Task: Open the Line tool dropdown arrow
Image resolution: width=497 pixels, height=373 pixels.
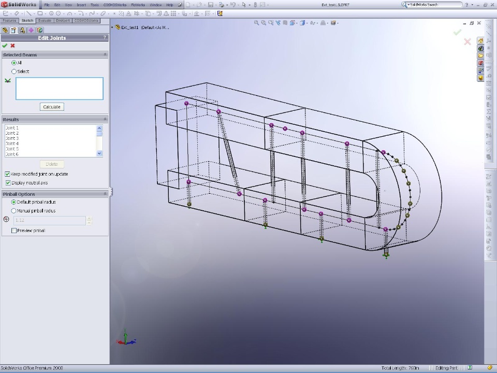Action: 34,13
